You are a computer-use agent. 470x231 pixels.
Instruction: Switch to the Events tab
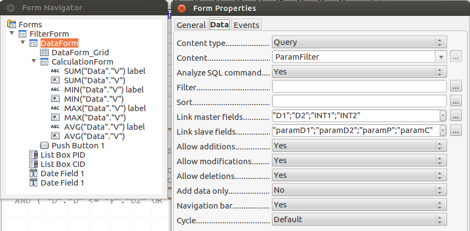point(246,25)
